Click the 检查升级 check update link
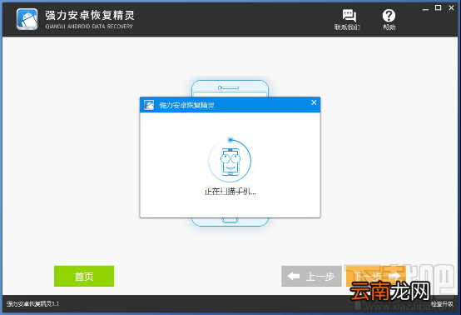Image resolution: width=461 pixels, height=315 pixels. tap(442, 304)
